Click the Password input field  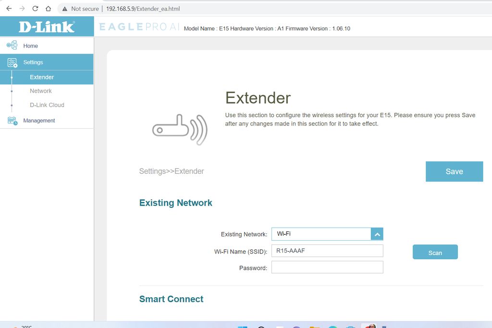327,267
